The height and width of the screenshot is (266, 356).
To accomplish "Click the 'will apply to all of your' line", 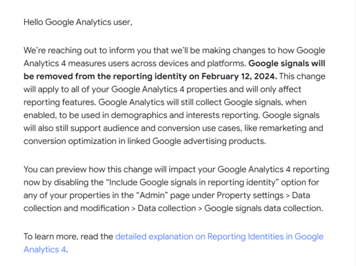I will click(66, 89).
